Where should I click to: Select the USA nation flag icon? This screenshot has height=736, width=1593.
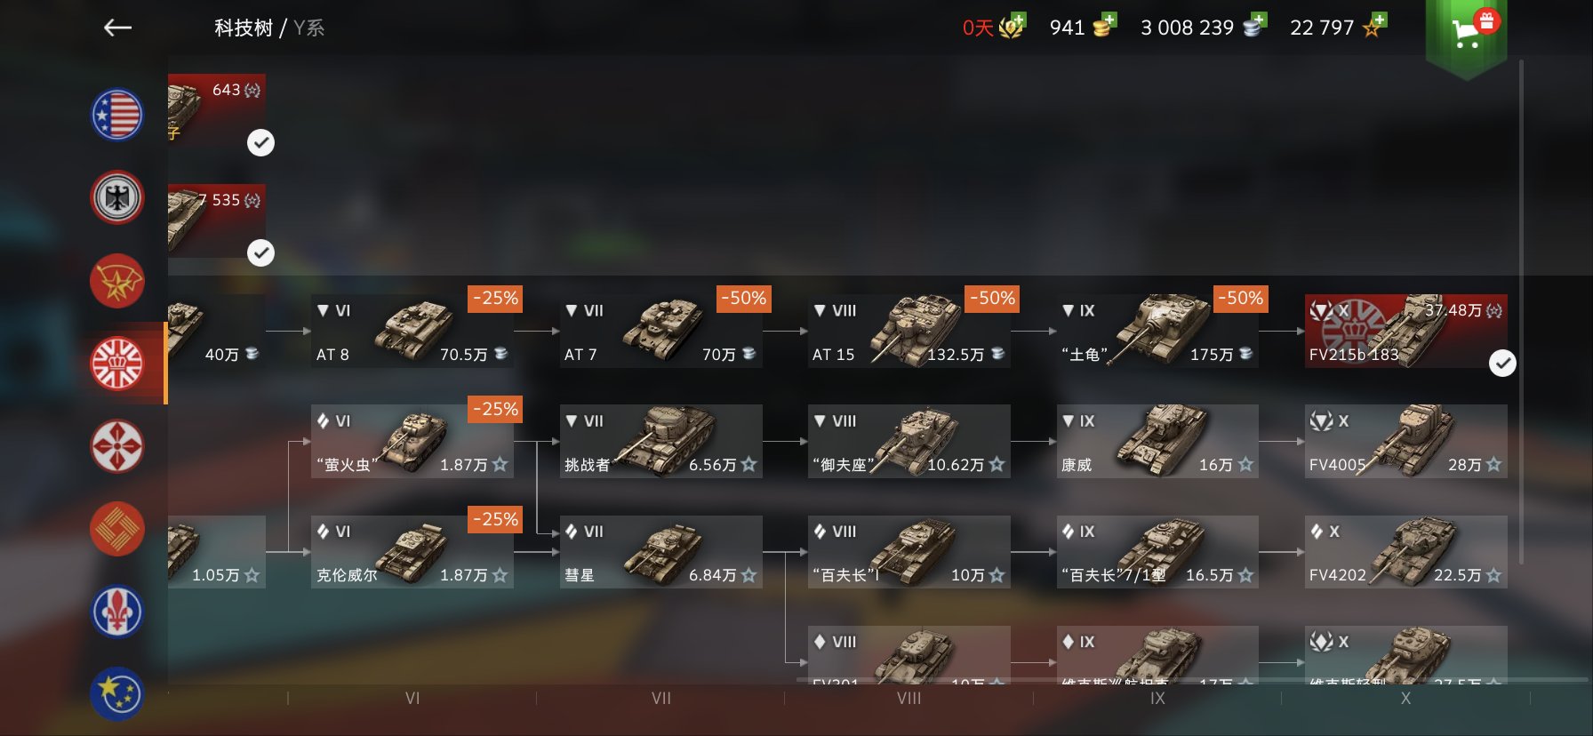click(117, 115)
